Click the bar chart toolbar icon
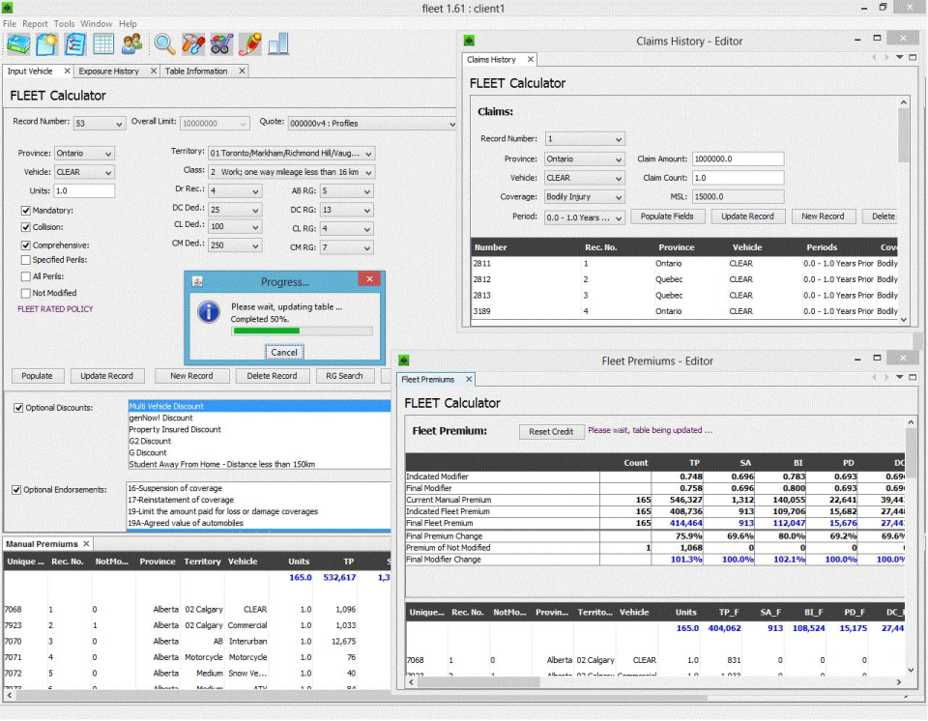The image size is (928, 721). click(x=278, y=44)
